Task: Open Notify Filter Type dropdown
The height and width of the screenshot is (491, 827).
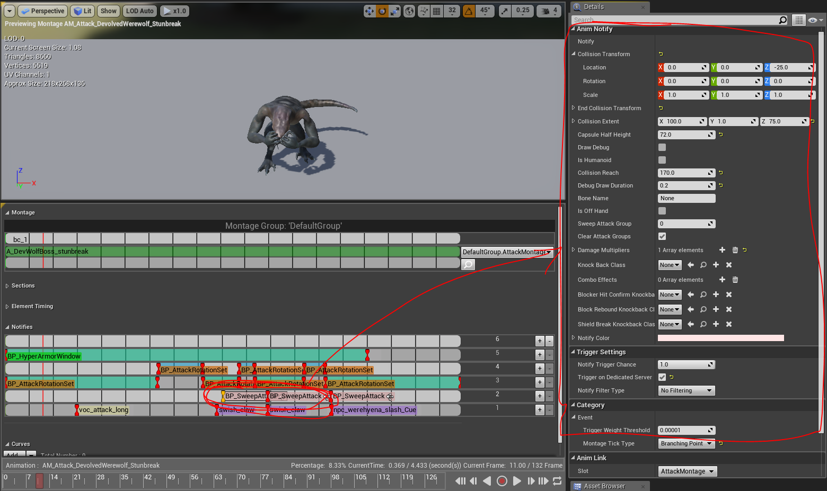Action: tap(687, 390)
